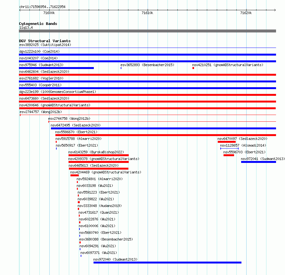Screen dimensions: 285x275
Task: Select nsv4200646 (gnomADStructuralVariants) label
Action: coord(55,105)
